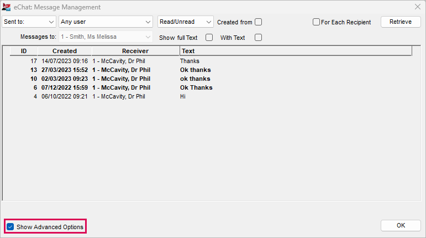Screen dimensions: 426x238
Task: Open the Read/Unread filter dropdown
Action: (x=186, y=22)
